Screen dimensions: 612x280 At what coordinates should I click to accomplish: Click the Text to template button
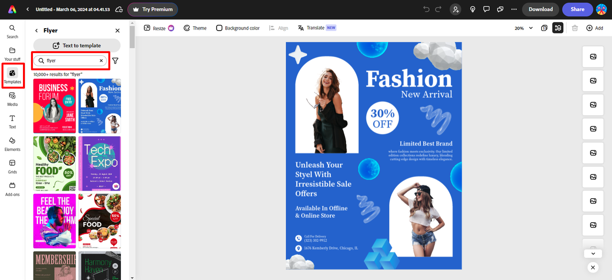click(x=77, y=45)
